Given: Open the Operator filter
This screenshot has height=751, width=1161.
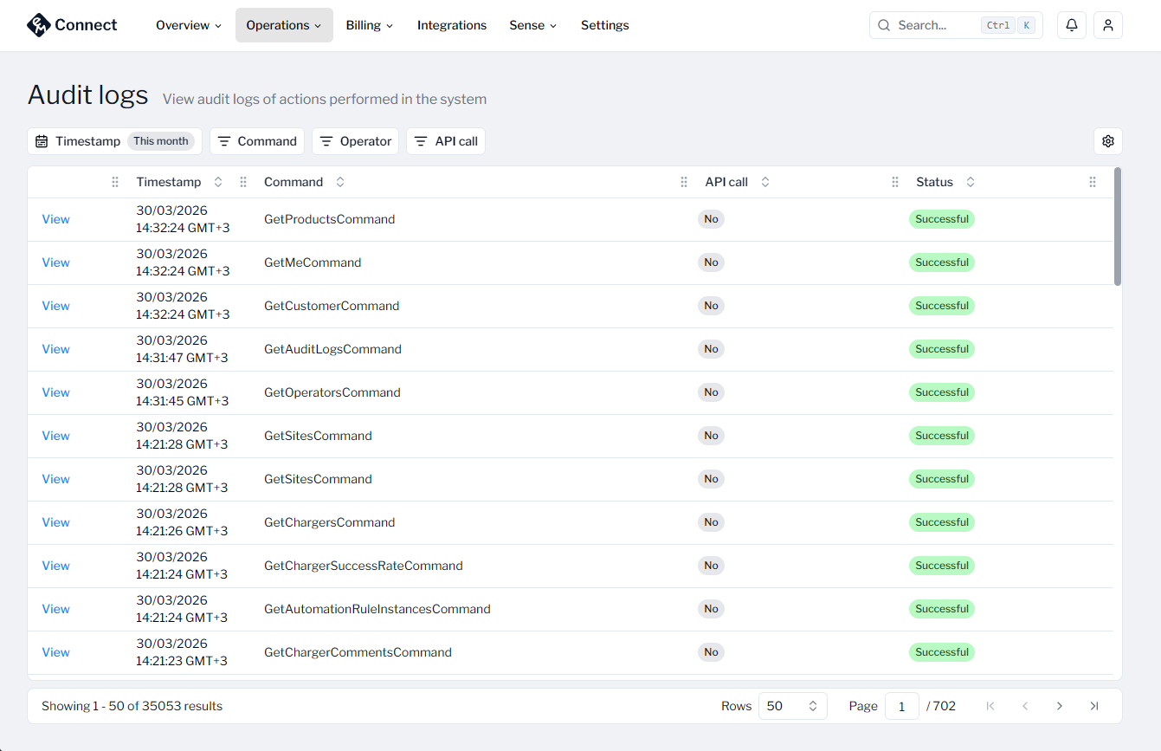Looking at the screenshot, I should 355,141.
